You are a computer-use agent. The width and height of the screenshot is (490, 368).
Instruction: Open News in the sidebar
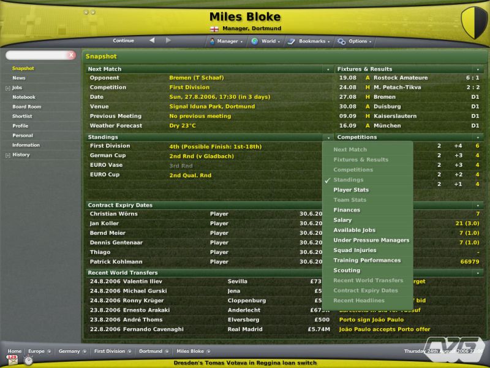[19, 79]
